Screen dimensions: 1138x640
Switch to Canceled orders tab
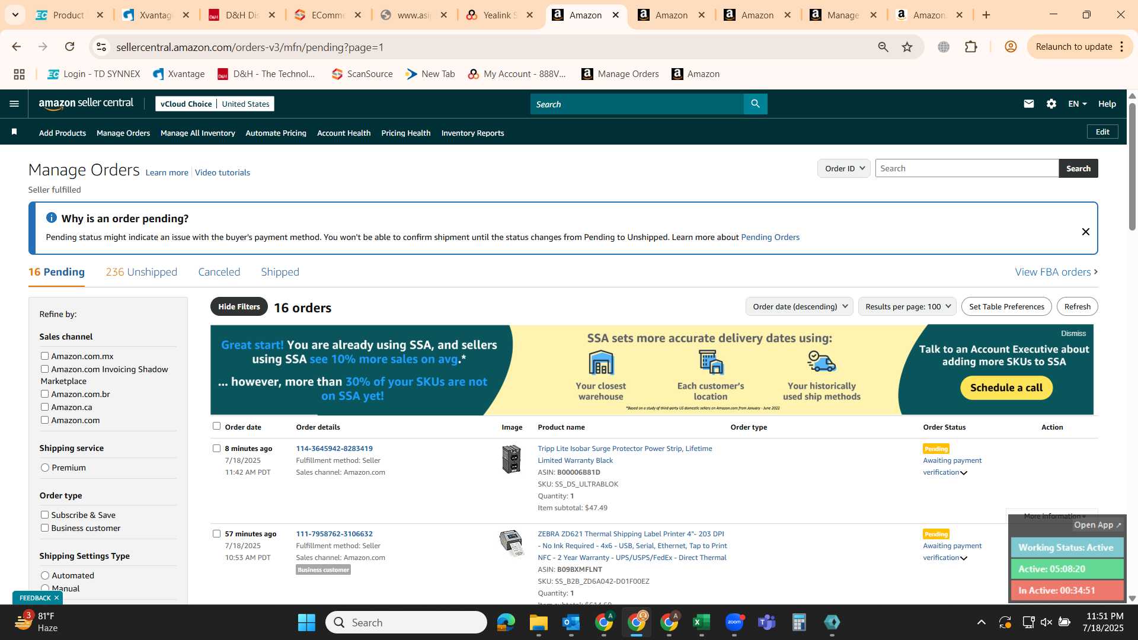point(219,272)
